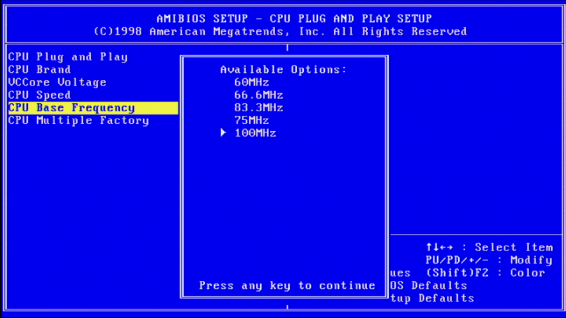The height and width of the screenshot is (318, 566).
Task: Select 75MHz from Available Options
Action: tap(251, 121)
